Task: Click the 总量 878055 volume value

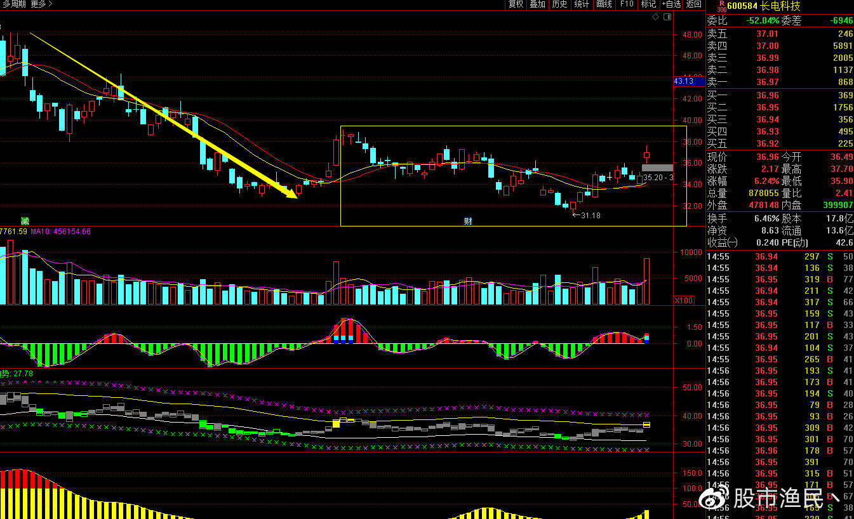Action: coord(763,194)
